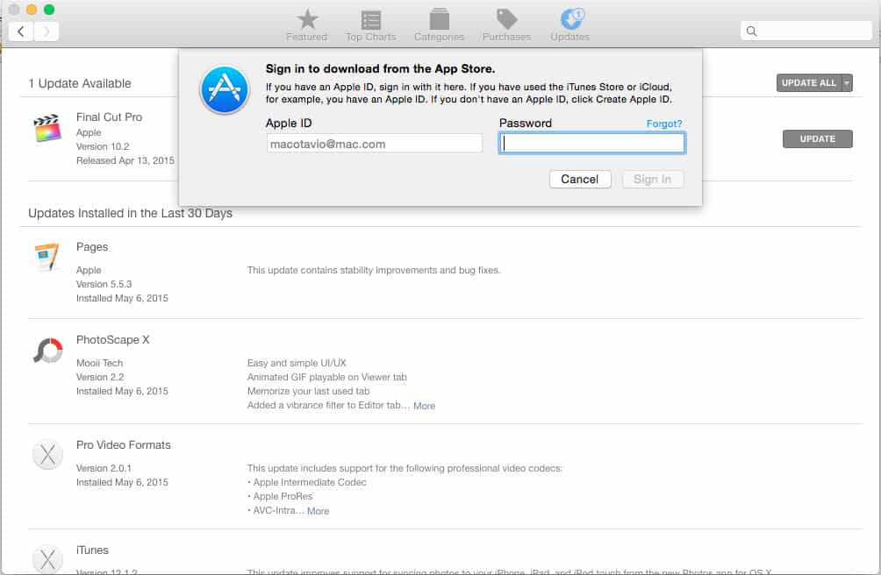The width and height of the screenshot is (881, 575).
Task: Click the Apple ID field
Action: (x=374, y=144)
